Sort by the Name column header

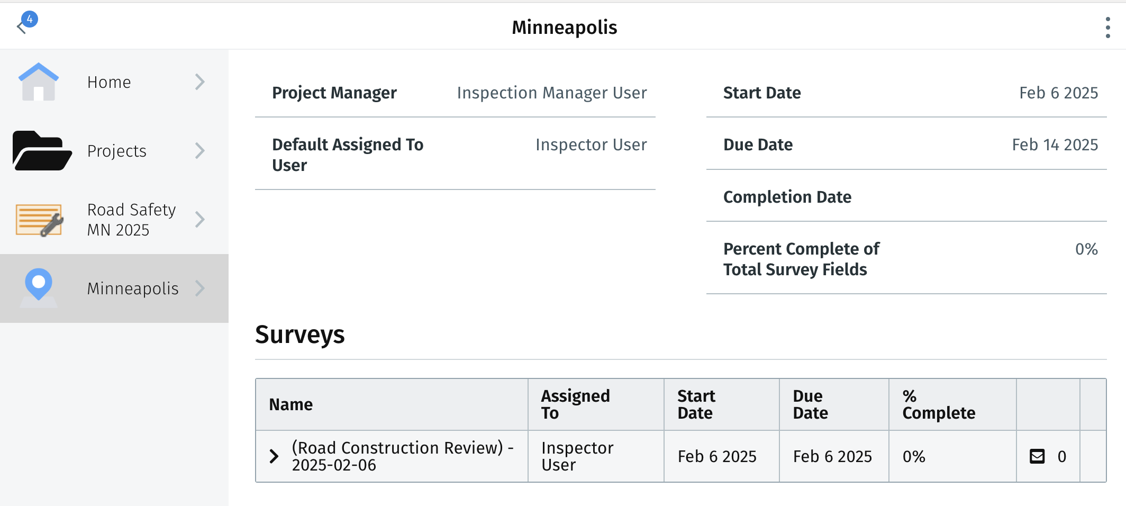pos(290,404)
